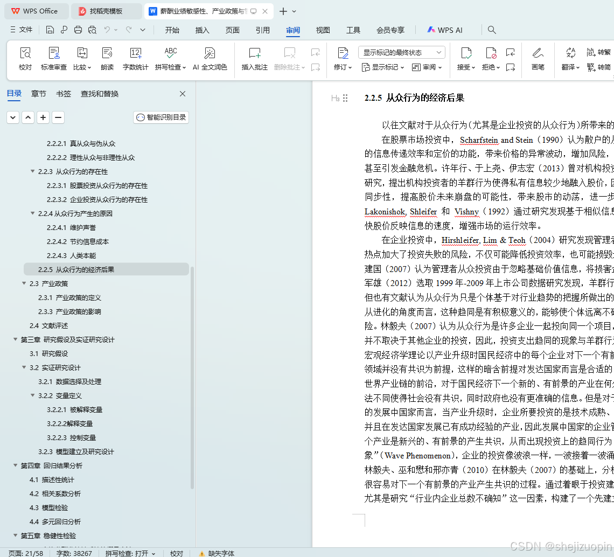Click the print icon in quick toolbar
This screenshot has width=614, height=557.
coord(78,30)
